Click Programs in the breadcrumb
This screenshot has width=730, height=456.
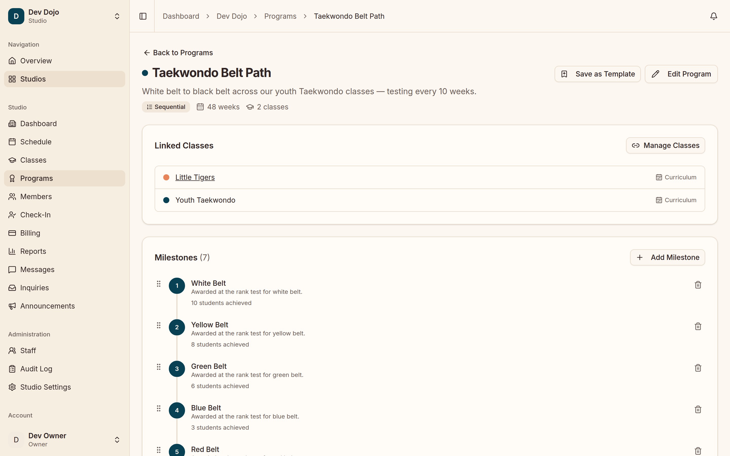[x=280, y=16]
